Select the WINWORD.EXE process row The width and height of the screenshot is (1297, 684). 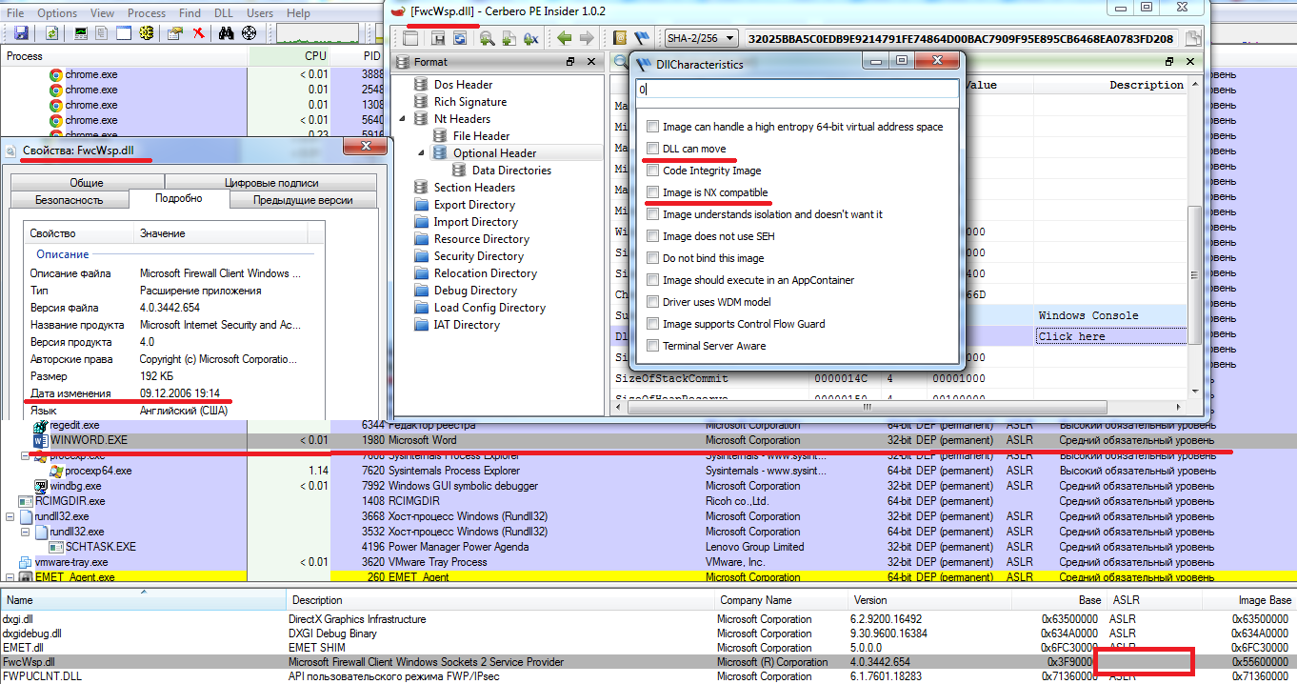point(648,440)
